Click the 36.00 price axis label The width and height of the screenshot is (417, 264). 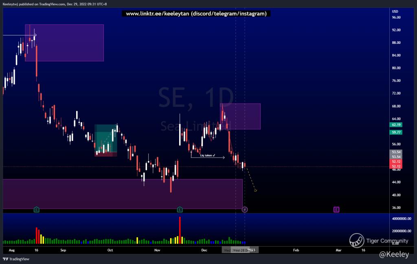(x=396, y=208)
